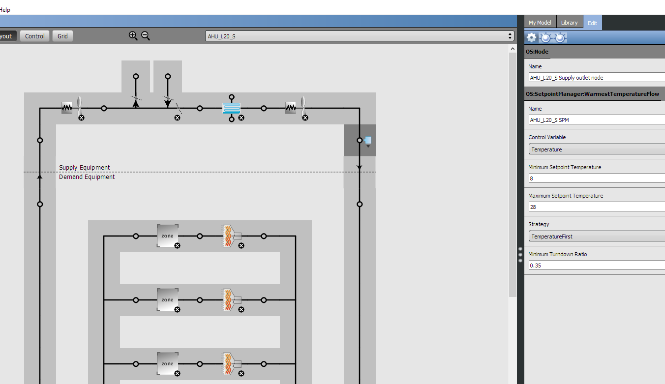Select the reheat terminal on the top zone branch
The width and height of the screenshot is (665, 384).
pos(231,236)
